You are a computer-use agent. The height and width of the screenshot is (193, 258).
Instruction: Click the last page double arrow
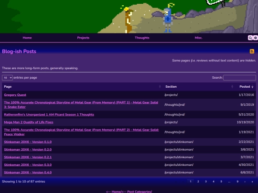[252, 182]
